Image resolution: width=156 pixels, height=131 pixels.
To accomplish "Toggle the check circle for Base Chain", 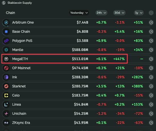I will pyautogui.click(x=151, y=32).
